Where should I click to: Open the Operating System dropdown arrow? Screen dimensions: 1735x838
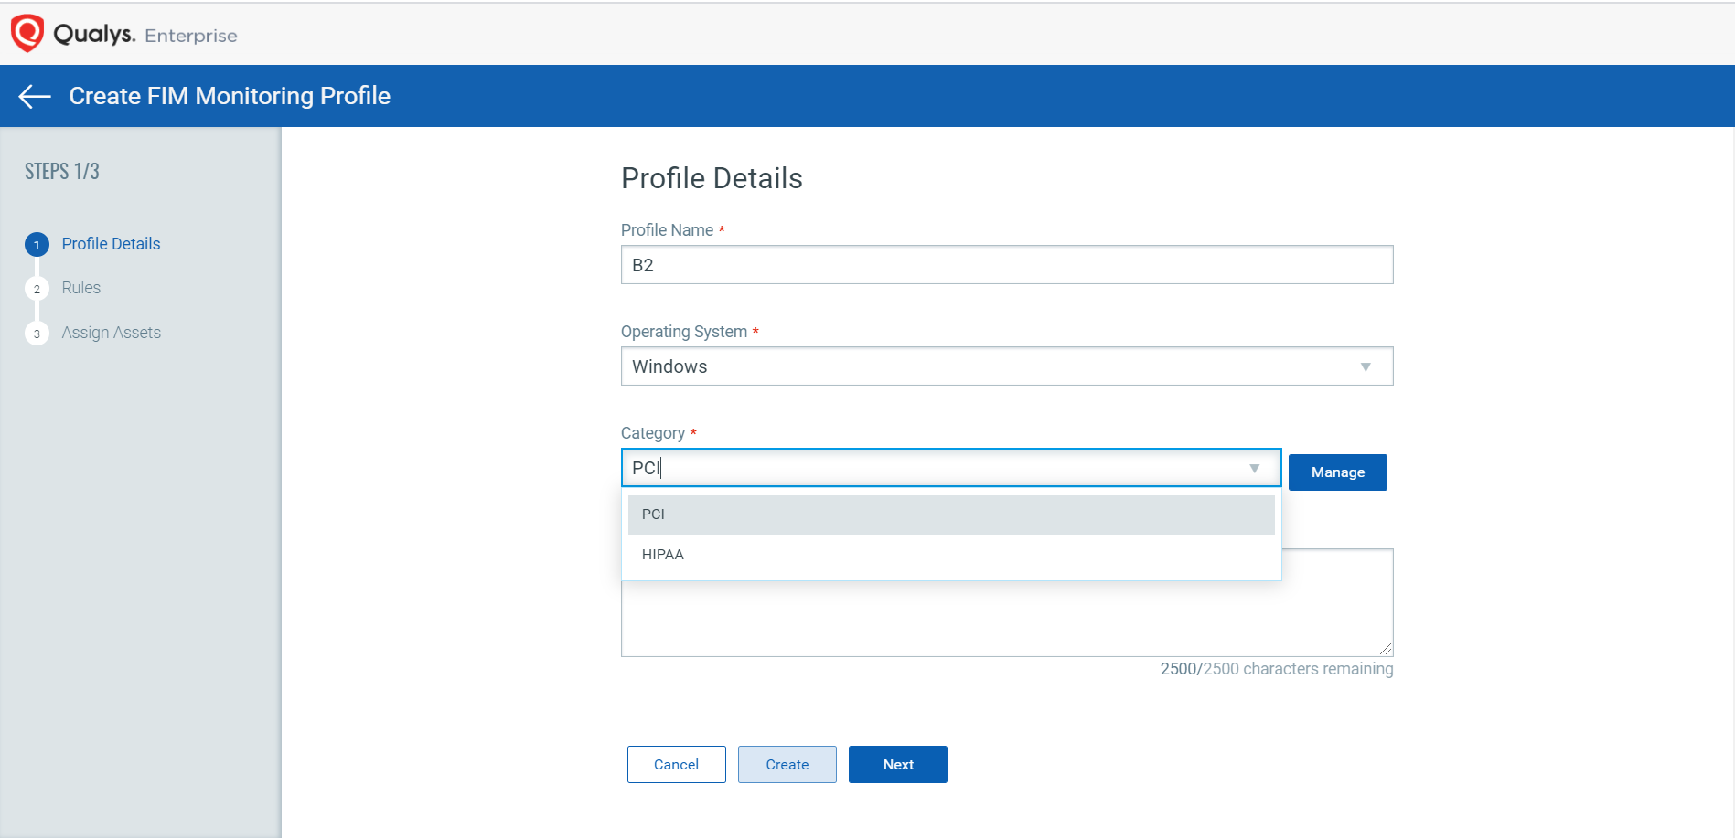[x=1365, y=366]
